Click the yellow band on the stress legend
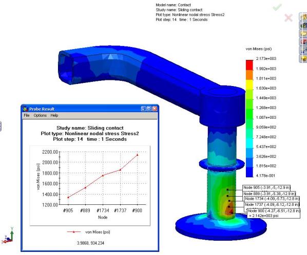Viewport: 307px width, 255px height. [x=249, y=84]
